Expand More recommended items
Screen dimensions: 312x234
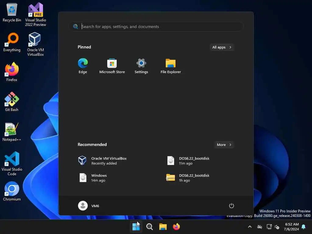point(224,145)
